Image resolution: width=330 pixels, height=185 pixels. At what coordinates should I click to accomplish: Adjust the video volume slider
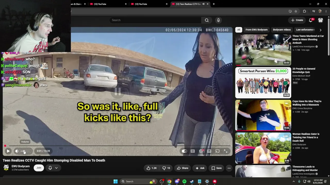(26, 151)
